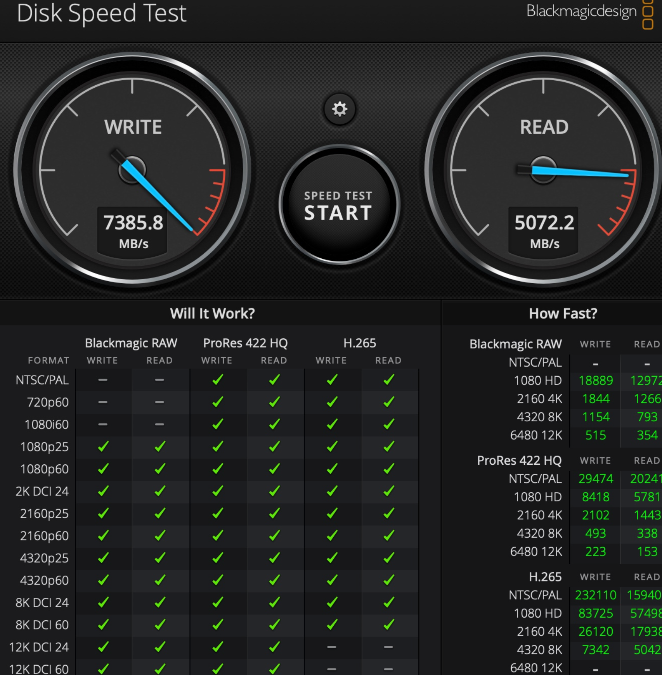
Task: Click the ProRes 422 HQ write checkmark for NTSC/PAL
Action: (218, 380)
